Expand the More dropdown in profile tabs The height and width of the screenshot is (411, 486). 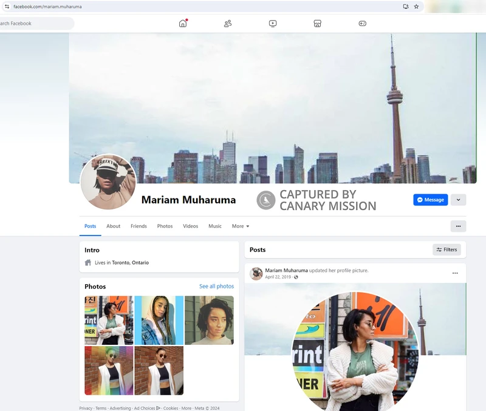pos(241,226)
